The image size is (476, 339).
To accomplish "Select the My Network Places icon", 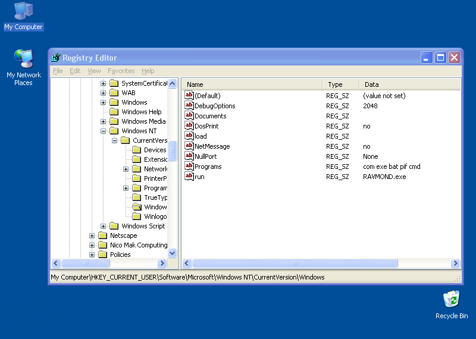I will tap(23, 67).
